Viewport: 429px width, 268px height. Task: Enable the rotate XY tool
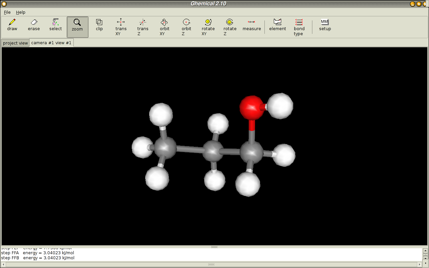pyautogui.click(x=208, y=27)
